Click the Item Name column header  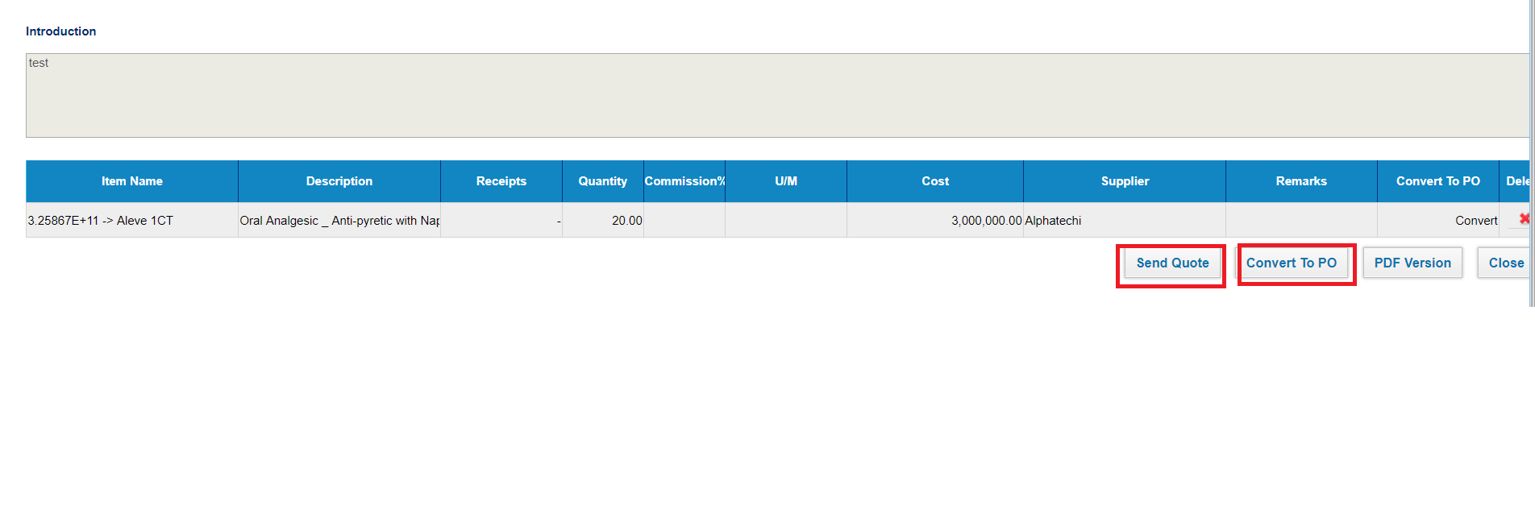(x=132, y=181)
